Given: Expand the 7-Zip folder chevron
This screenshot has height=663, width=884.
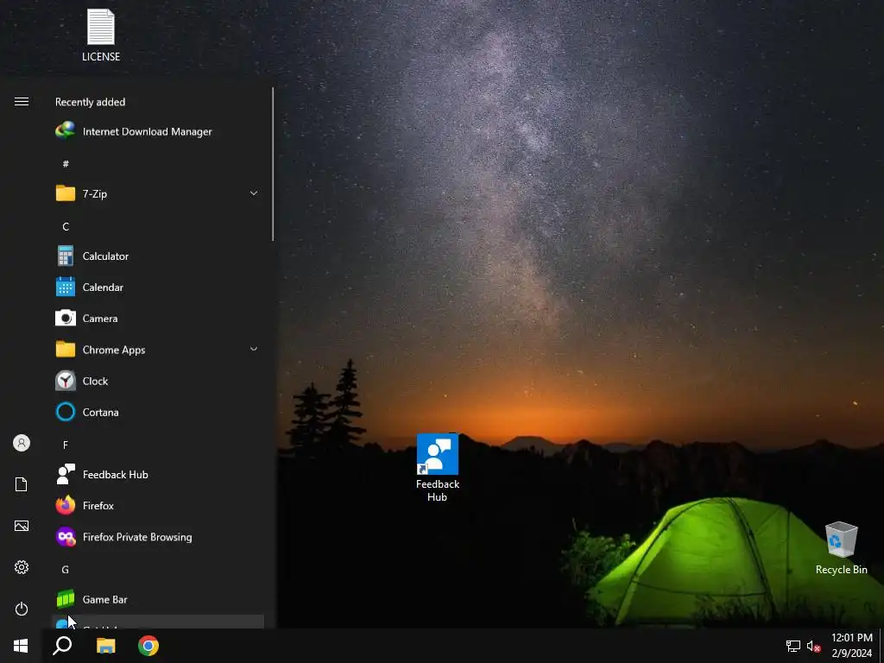Looking at the screenshot, I should coord(254,193).
